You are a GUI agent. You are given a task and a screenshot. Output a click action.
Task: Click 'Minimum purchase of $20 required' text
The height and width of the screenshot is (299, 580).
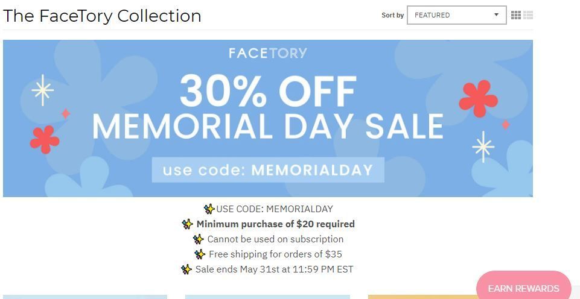(275, 224)
